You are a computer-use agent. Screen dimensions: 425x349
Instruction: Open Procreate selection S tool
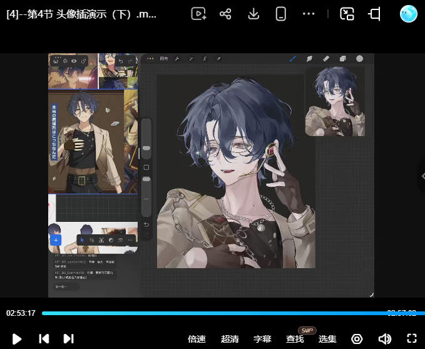tap(205, 59)
